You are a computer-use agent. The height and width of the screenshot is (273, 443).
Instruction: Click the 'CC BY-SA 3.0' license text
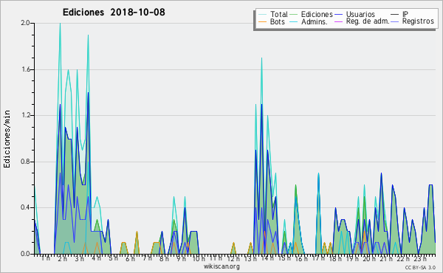(420, 268)
